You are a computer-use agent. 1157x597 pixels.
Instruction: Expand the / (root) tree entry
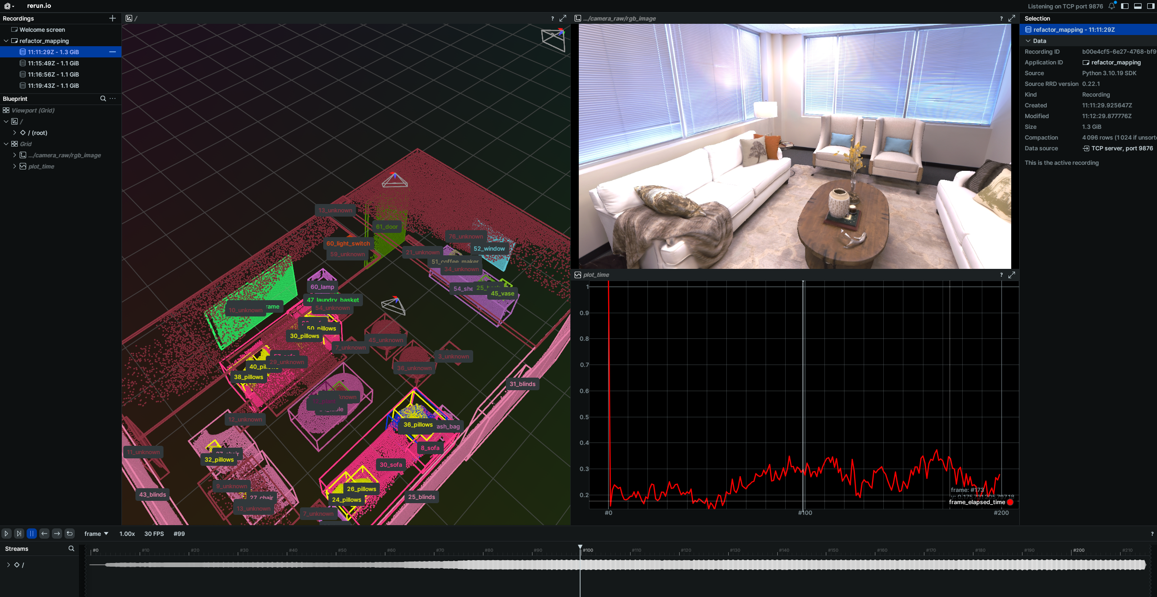click(x=14, y=133)
